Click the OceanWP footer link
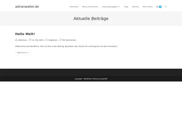This screenshot has height=113, width=182. tap(104, 79)
